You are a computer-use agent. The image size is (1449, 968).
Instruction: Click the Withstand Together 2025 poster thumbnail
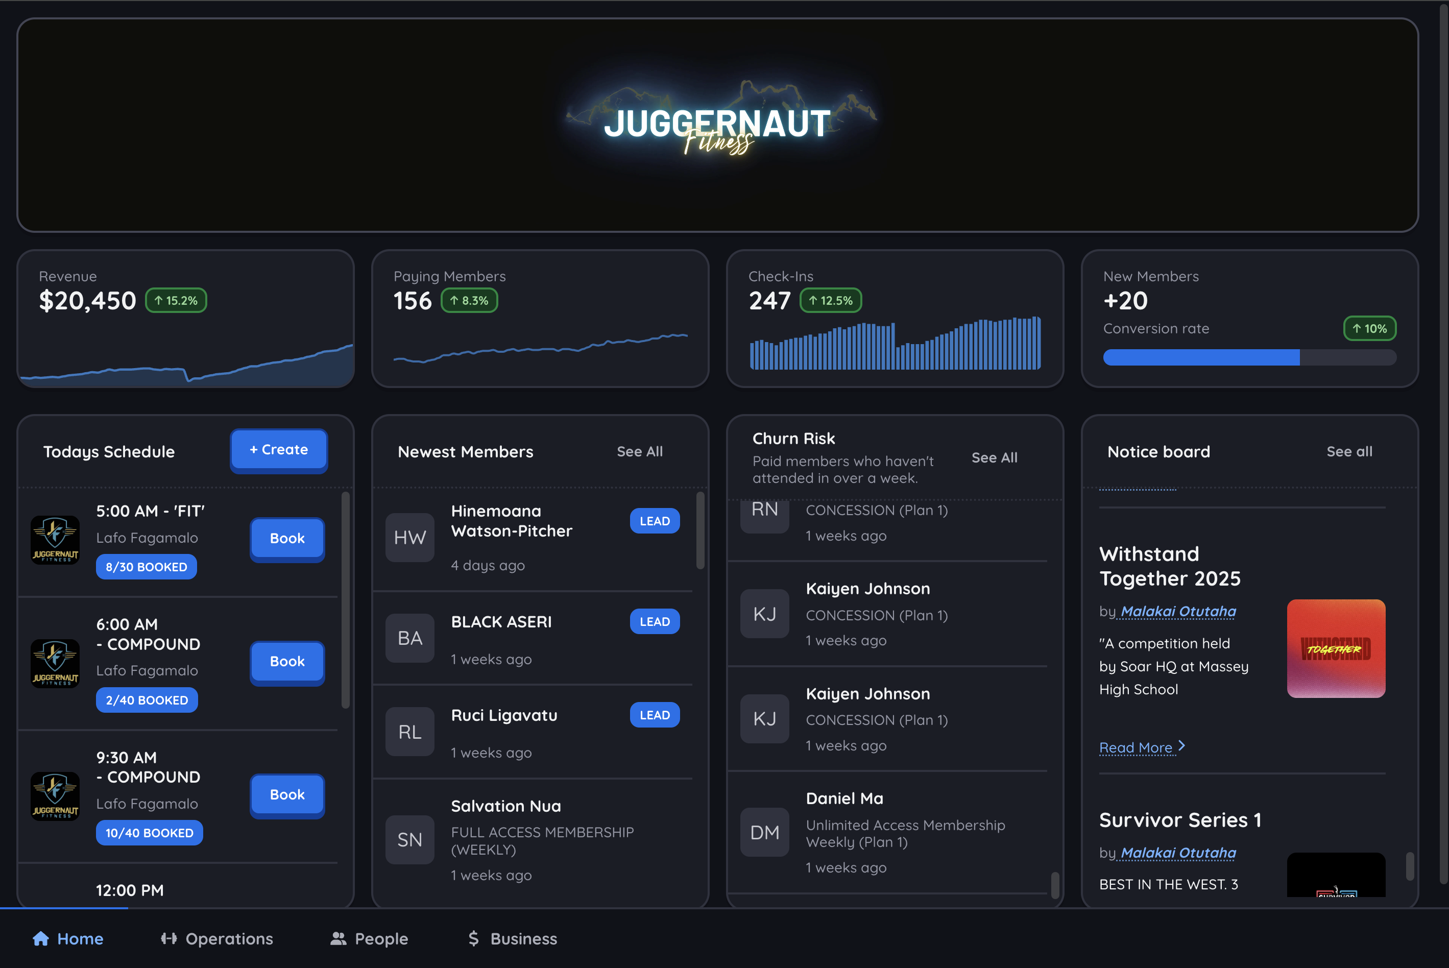tap(1336, 649)
